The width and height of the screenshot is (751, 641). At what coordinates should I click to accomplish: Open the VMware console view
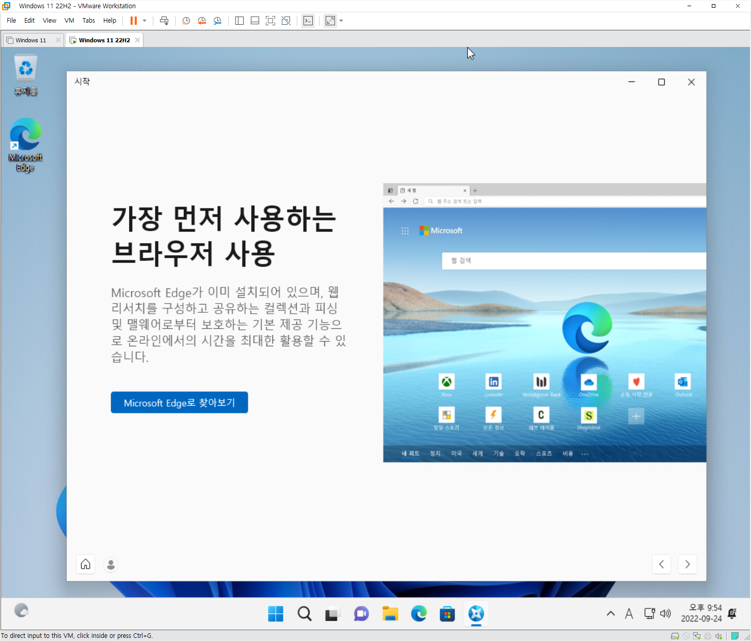(x=308, y=21)
